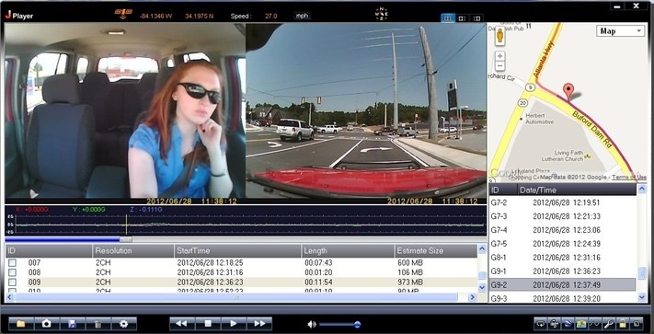Toggle the G-sensor graph wave icon
654x334 pixels.
595,324
